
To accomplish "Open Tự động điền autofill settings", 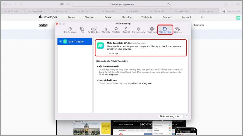I will coord(93,30).
